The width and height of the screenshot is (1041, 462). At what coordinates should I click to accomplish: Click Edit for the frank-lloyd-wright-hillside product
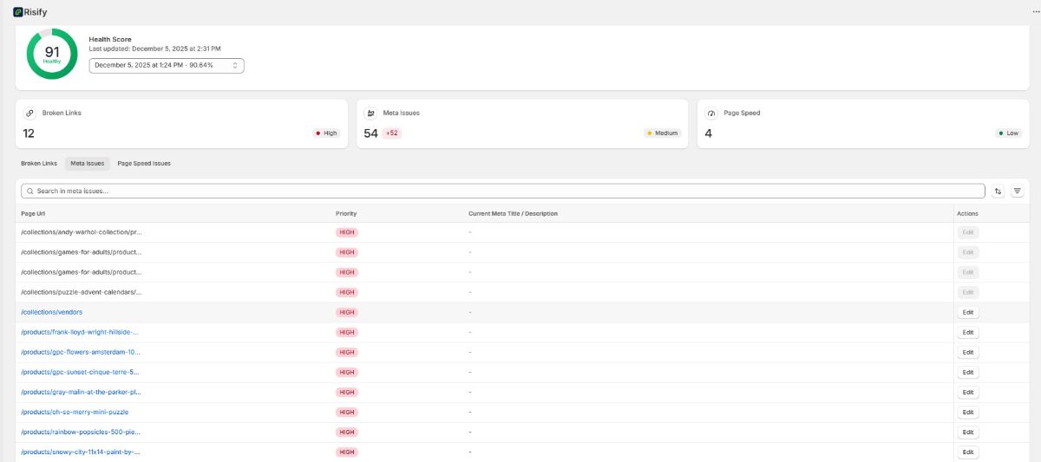tap(968, 332)
